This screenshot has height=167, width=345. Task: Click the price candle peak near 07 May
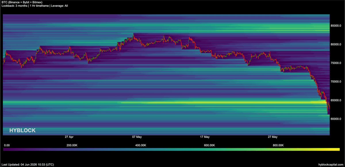[x=133, y=34]
